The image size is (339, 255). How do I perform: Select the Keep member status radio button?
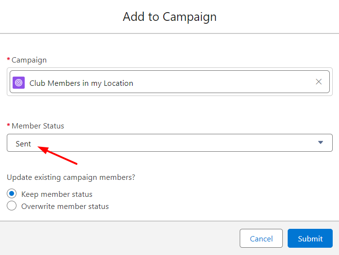(12, 193)
